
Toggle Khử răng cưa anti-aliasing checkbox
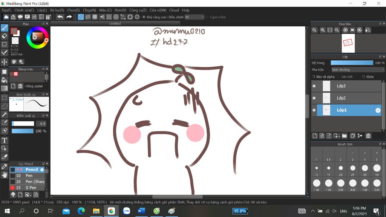pyautogui.click(x=144, y=17)
